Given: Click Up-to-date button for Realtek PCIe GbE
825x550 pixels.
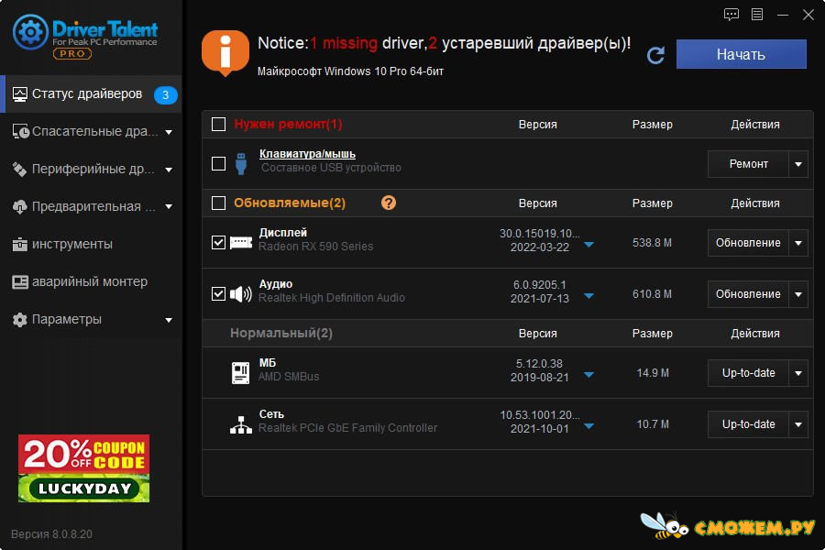Looking at the screenshot, I should point(748,424).
